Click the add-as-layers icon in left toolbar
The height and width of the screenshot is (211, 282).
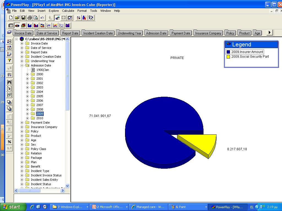[9, 54]
